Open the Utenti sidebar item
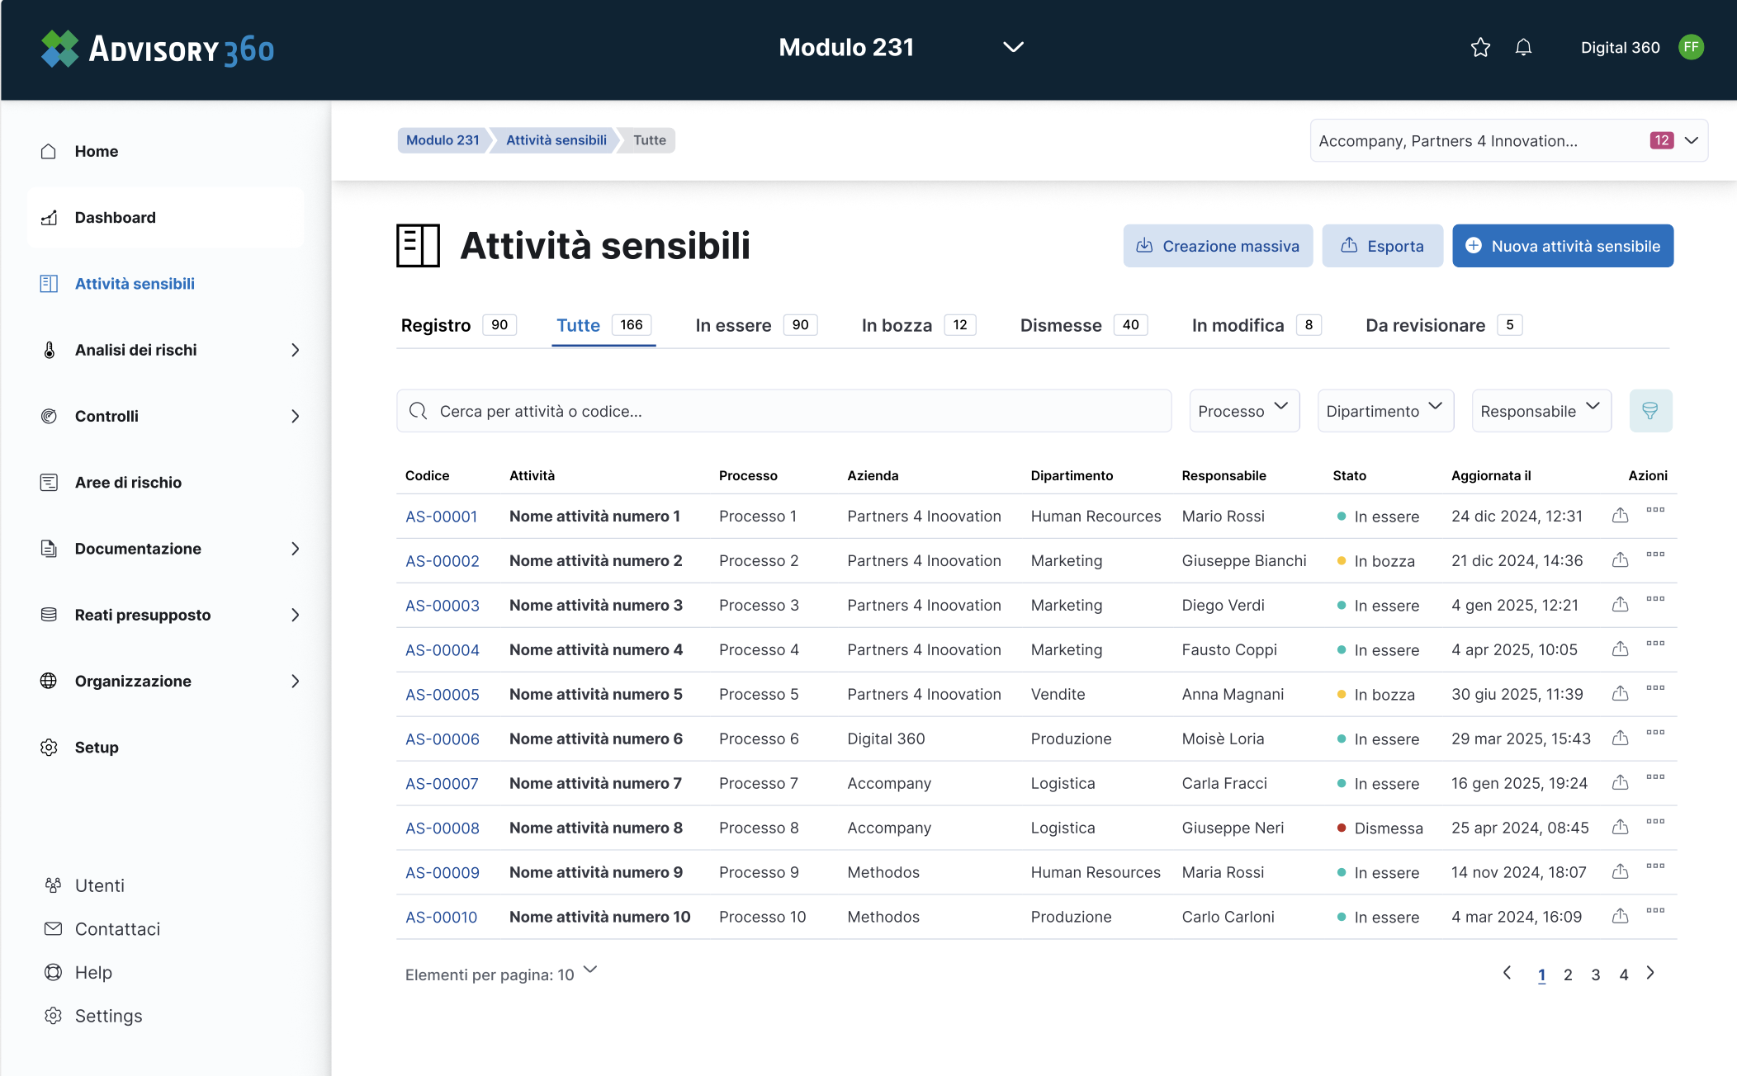 pyautogui.click(x=99, y=885)
